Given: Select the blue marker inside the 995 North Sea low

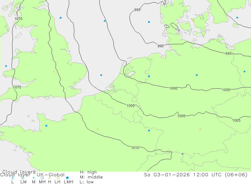Looking at the screenshot, I should [149, 22].
